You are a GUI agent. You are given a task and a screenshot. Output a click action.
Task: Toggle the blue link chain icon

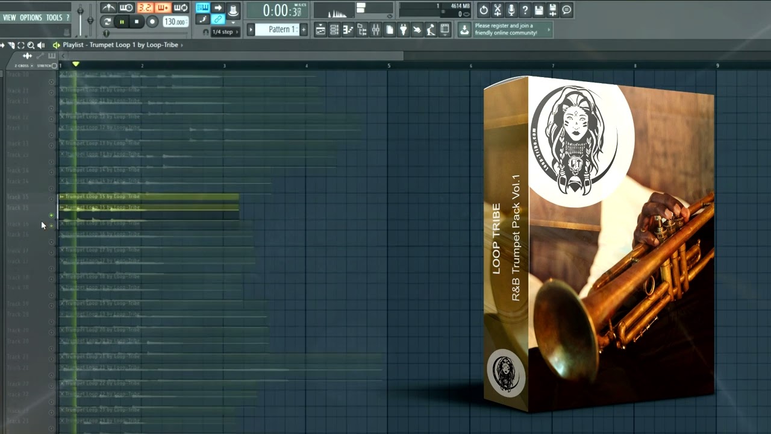pos(218,20)
